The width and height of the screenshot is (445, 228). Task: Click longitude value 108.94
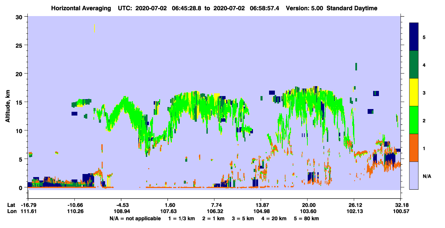tap(121, 211)
